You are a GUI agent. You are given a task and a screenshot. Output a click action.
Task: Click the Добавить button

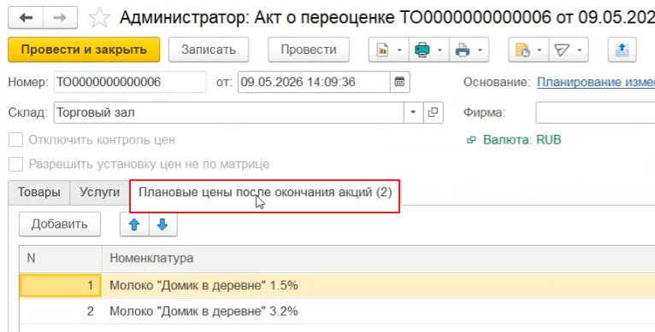[x=60, y=224]
